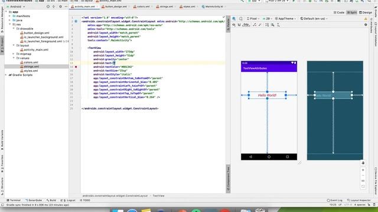
Task: Collapse the layout folder
Action: point(14,45)
